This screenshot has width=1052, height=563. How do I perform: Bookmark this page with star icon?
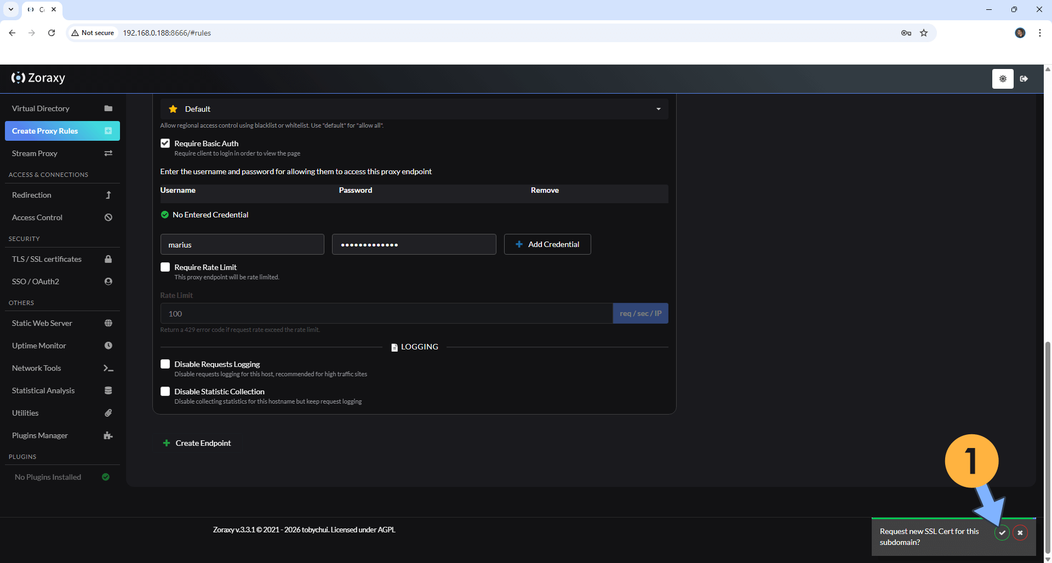tap(924, 33)
